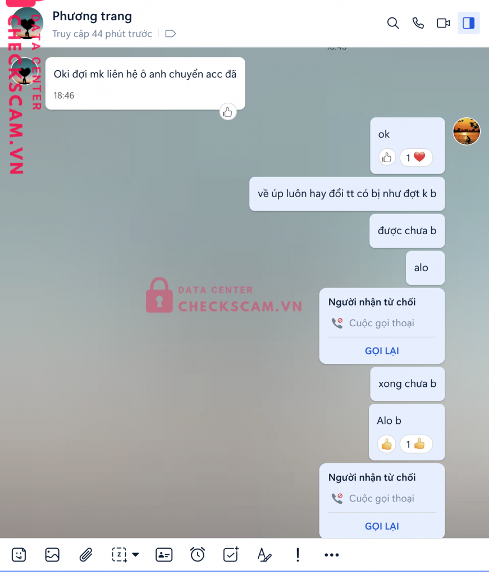The image size is (489, 575).
Task: Open the text formatting tool
Action: [x=264, y=554]
